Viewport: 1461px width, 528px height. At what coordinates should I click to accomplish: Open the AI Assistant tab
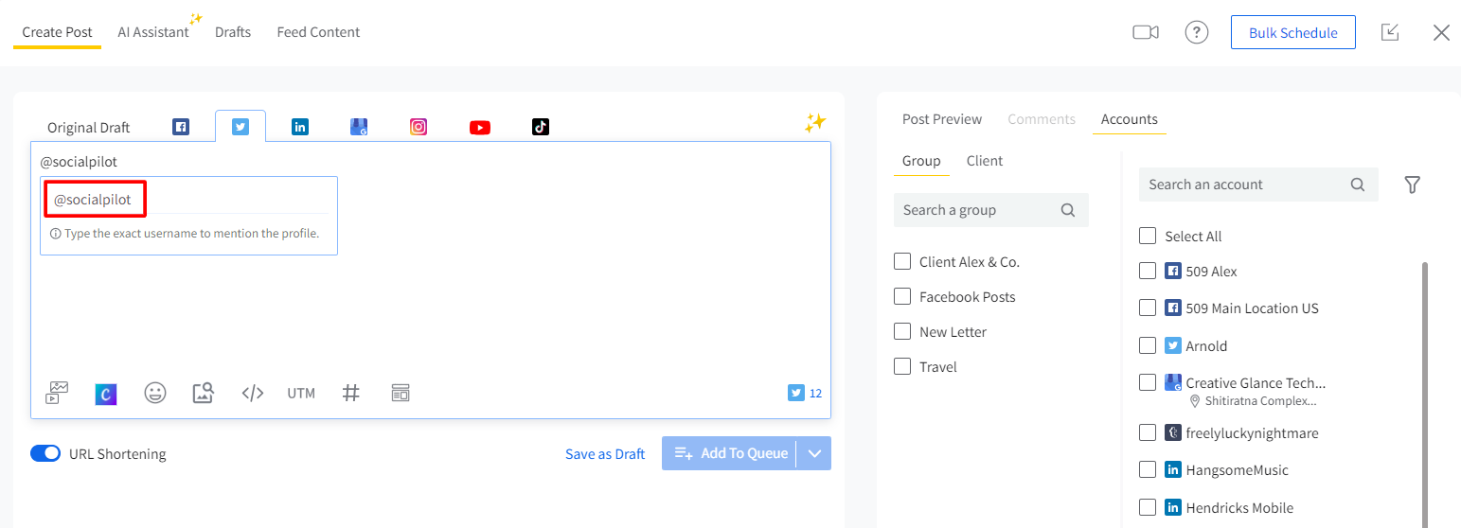tap(153, 32)
